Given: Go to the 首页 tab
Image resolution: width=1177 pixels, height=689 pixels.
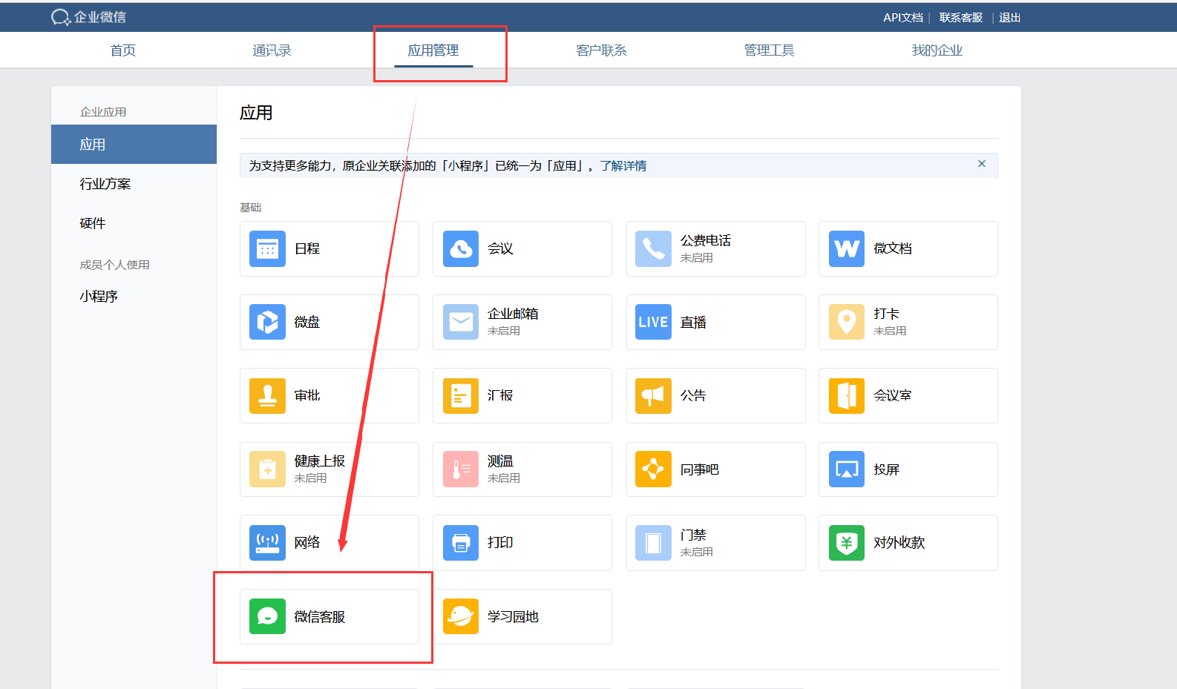Looking at the screenshot, I should [123, 50].
